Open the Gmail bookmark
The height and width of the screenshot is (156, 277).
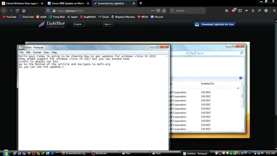coord(103,17)
